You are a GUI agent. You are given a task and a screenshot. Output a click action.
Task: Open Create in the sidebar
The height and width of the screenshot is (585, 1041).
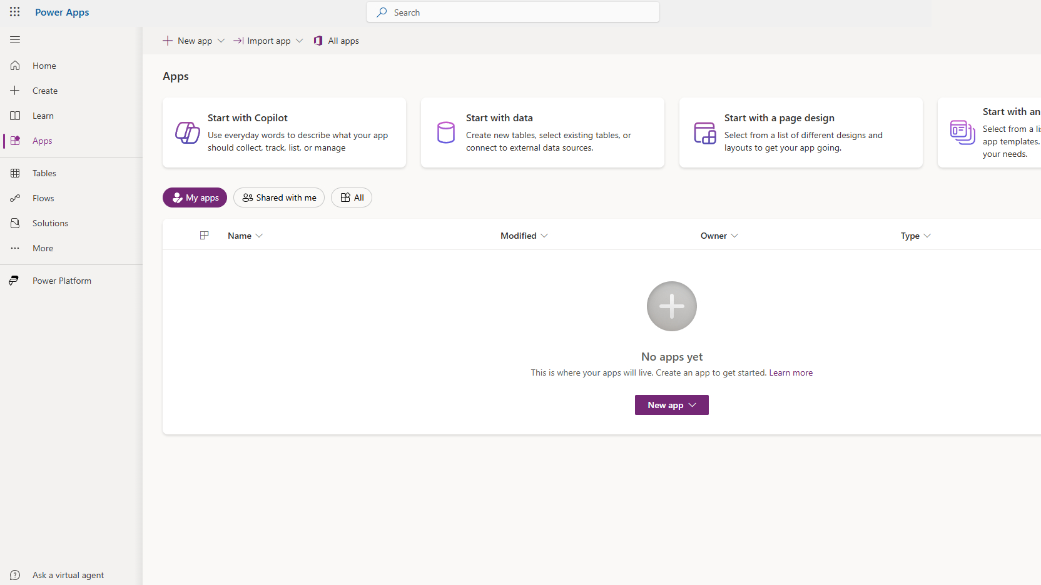71,91
